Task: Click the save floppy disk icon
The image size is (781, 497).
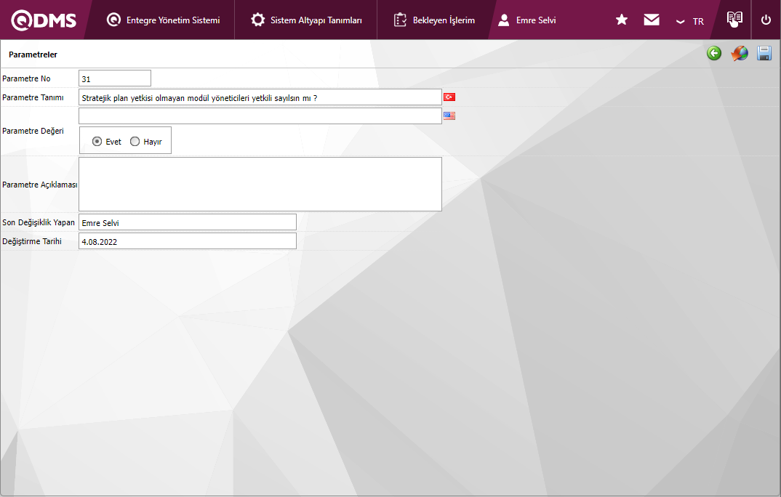Action: [764, 53]
